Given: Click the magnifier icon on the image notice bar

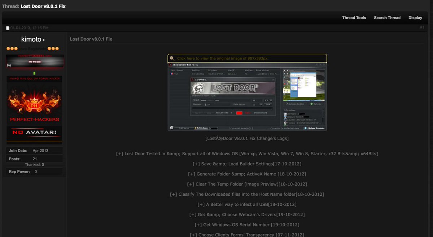Looking at the screenshot, I should (172, 58).
